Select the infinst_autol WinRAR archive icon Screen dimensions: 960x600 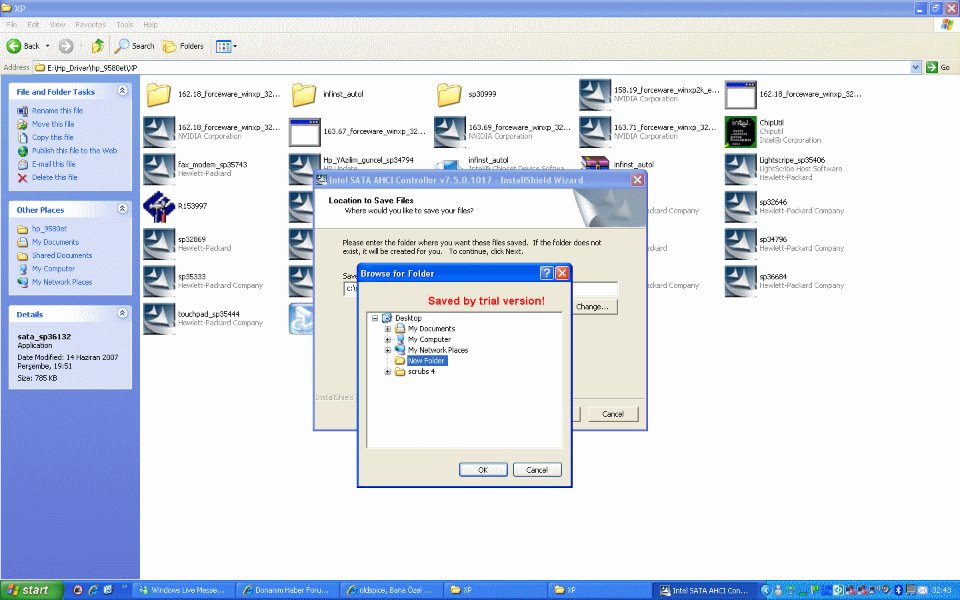pos(595,163)
